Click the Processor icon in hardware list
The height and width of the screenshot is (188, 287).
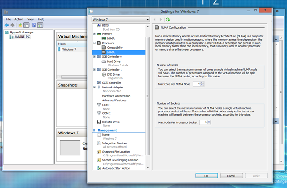99,43
